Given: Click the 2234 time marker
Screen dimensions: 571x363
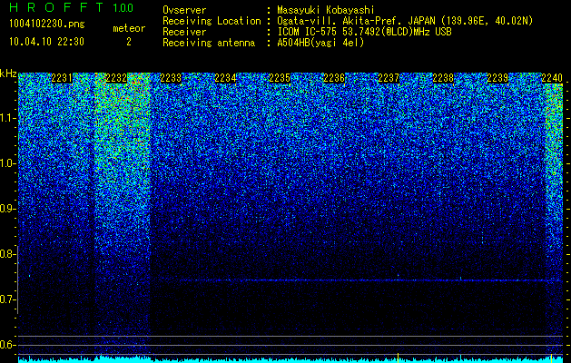Looking at the screenshot, I should click(x=225, y=78).
